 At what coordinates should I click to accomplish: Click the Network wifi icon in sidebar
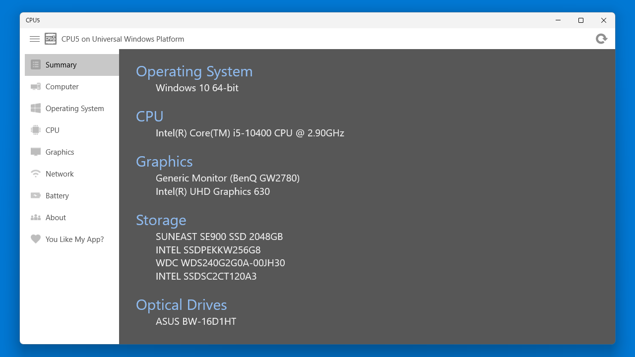click(x=35, y=174)
